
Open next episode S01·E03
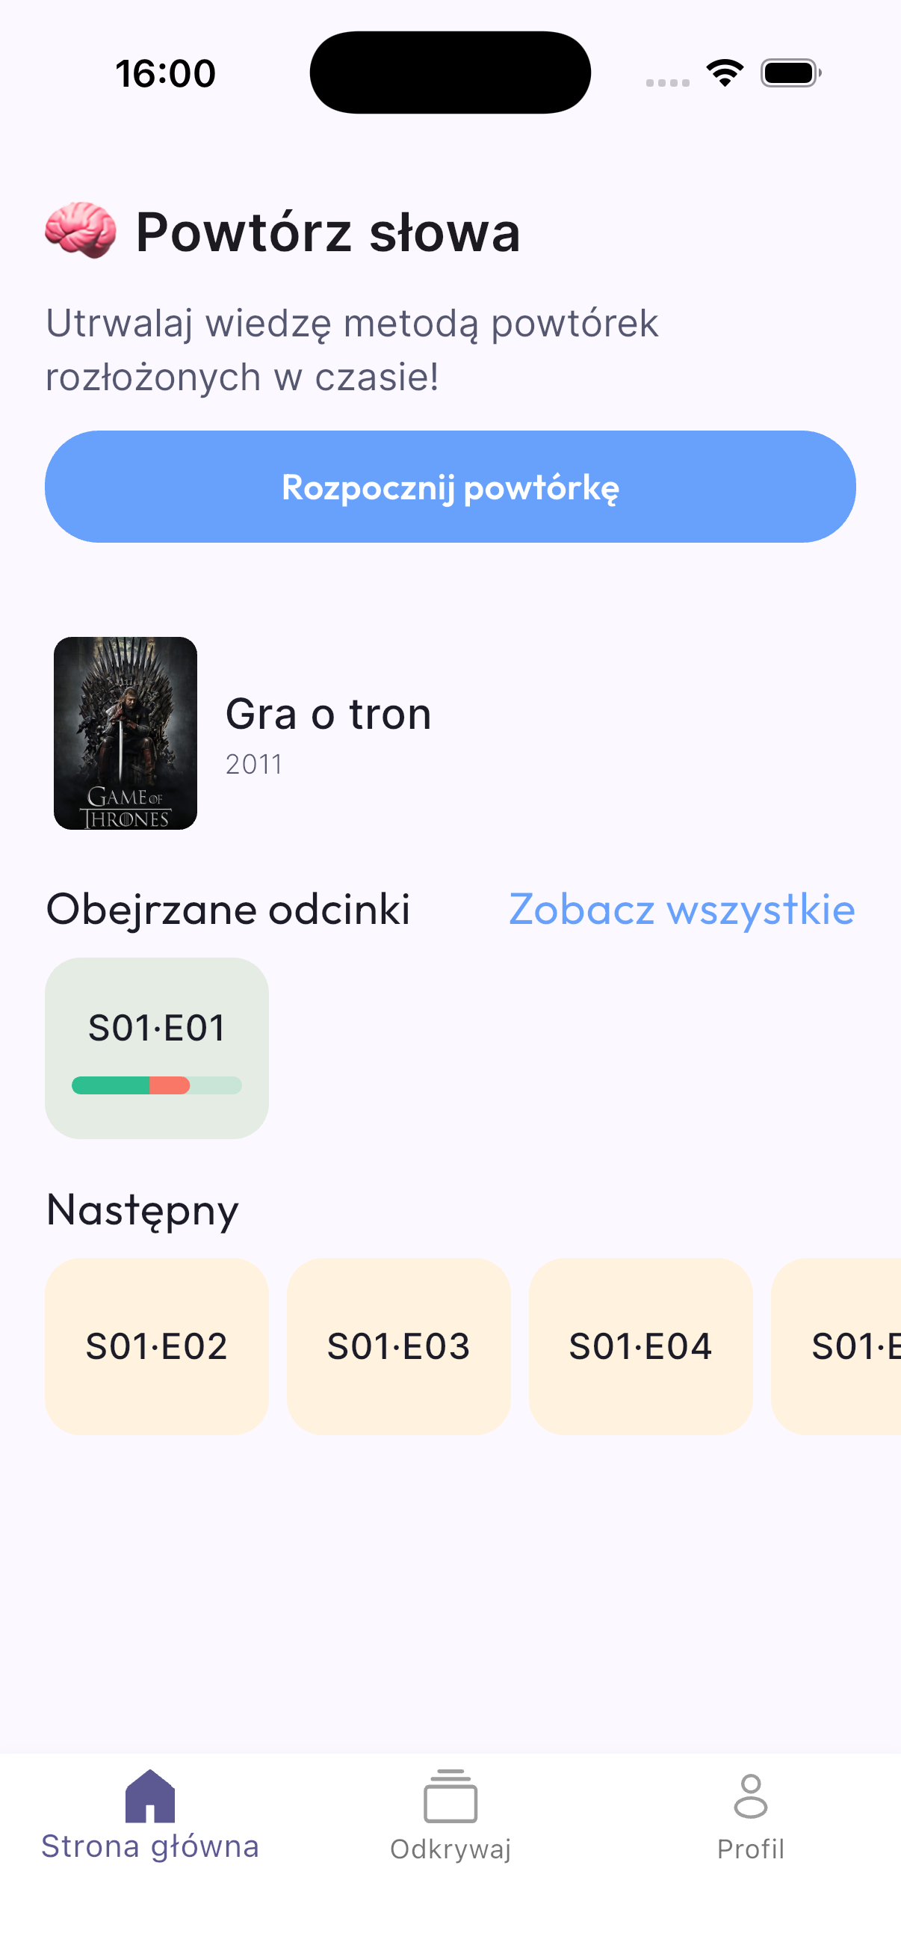point(398,1346)
